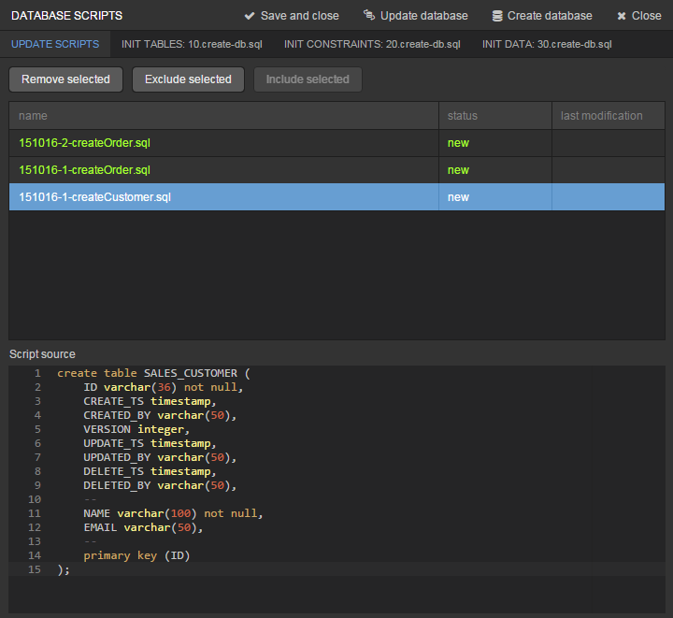This screenshot has width=673, height=618.
Task: Click line number 15 in the editor gutter
Action: (x=35, y=569)
